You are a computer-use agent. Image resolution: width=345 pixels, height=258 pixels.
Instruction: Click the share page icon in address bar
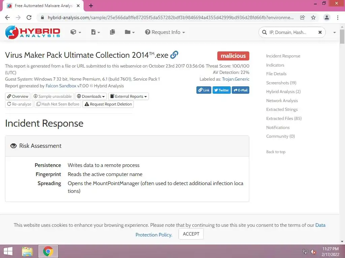303,17
